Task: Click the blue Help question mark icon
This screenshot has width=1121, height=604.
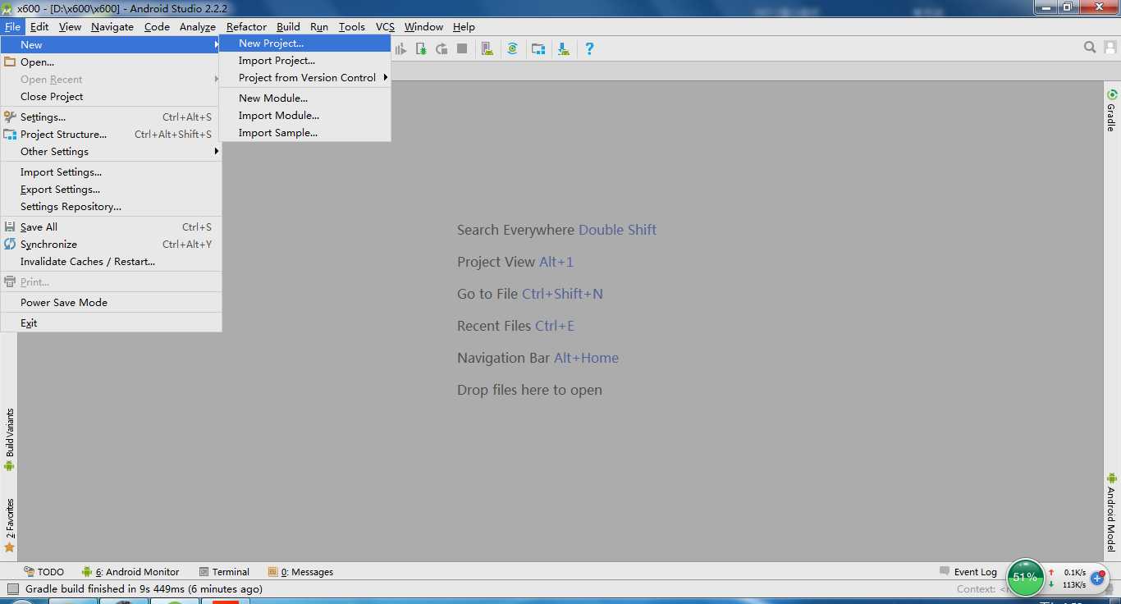Action: pos(589,48)
